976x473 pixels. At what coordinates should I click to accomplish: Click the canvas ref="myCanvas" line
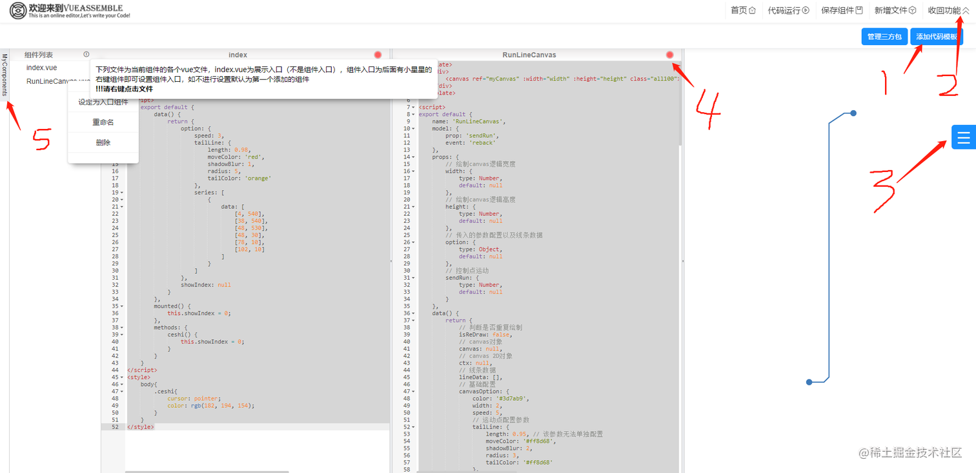(x=562, y=79)
